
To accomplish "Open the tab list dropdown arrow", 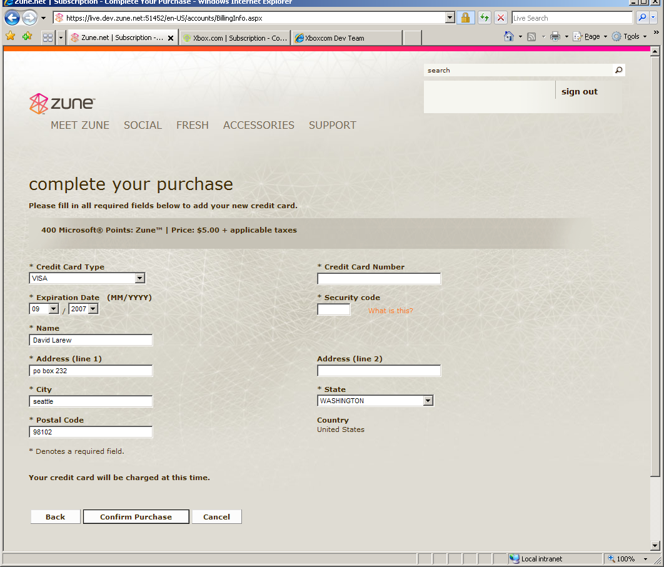I will pyautogui.click(x=61, y=38).
